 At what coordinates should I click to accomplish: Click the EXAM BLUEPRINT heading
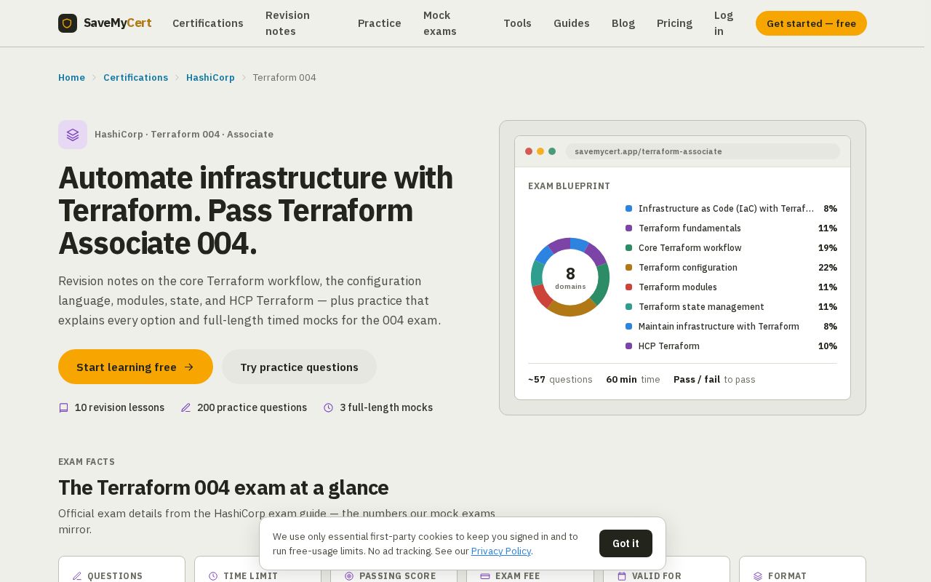coord(569,186)
